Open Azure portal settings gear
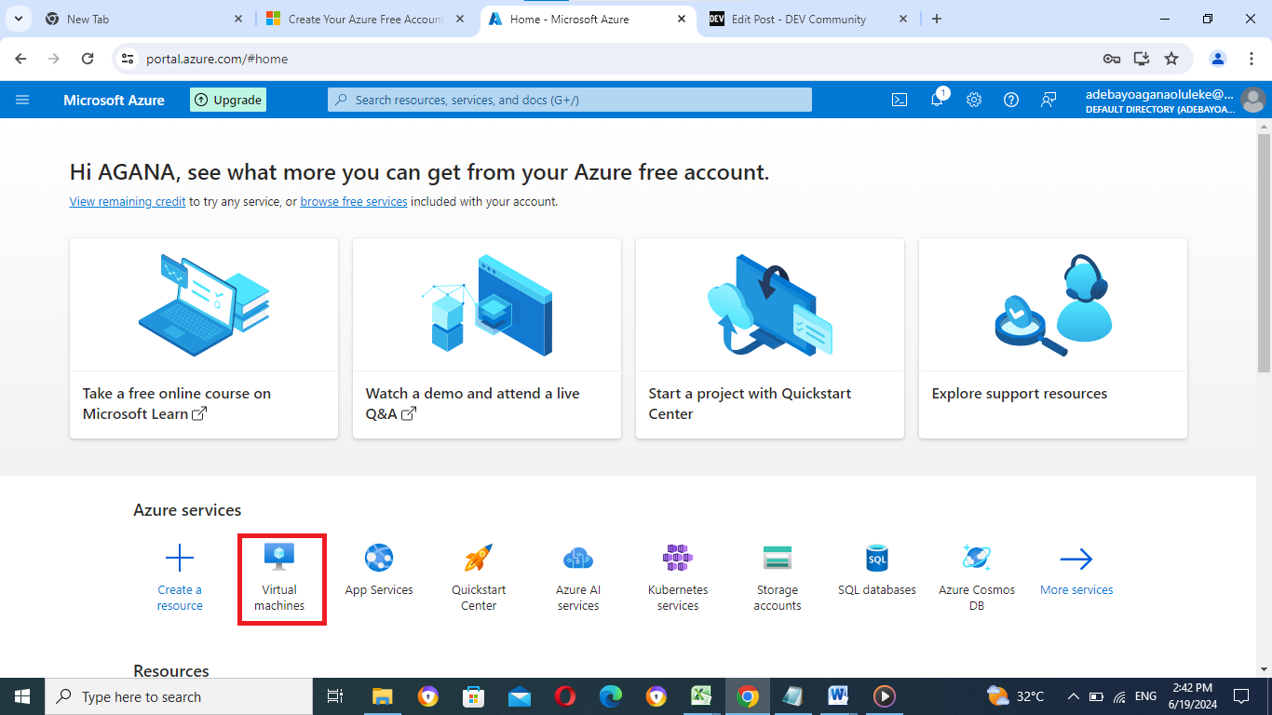 click(974, 100)
